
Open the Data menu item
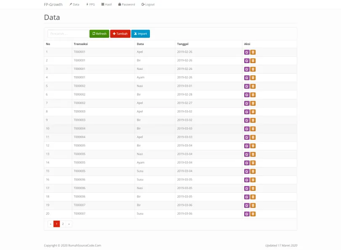coord(74,4)
